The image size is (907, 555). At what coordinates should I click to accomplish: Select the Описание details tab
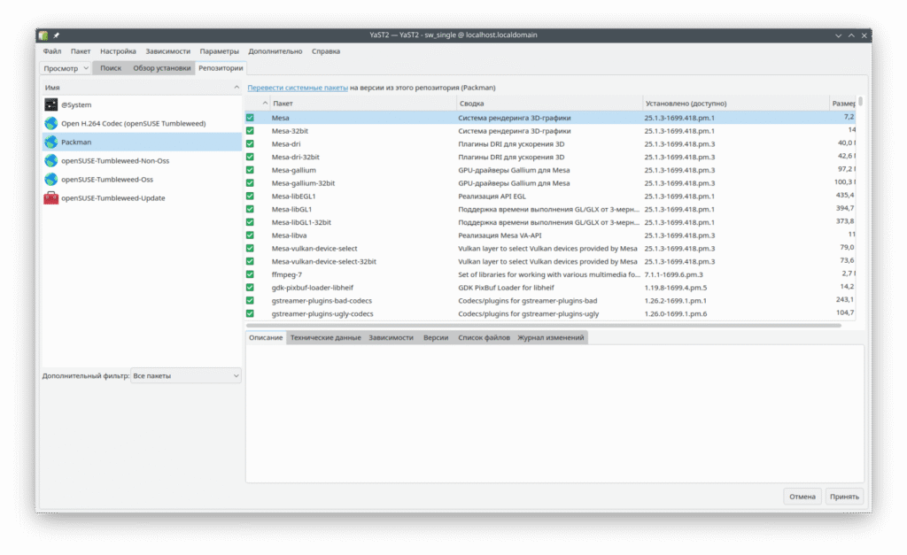[266, 337]
